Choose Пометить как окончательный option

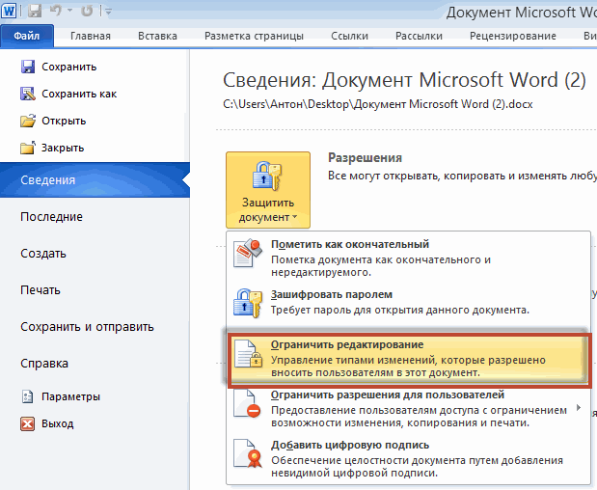(409, 258)
